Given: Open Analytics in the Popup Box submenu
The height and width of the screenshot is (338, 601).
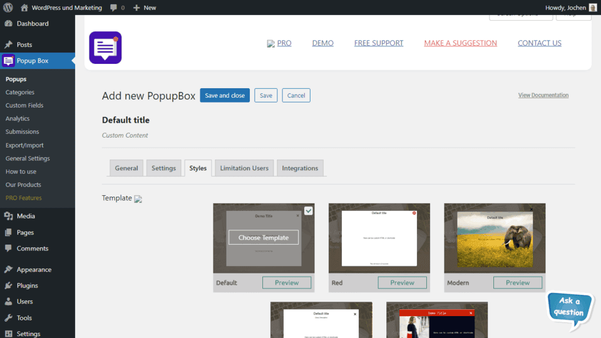Looking at the screenshot, I should tap(18, 118).
